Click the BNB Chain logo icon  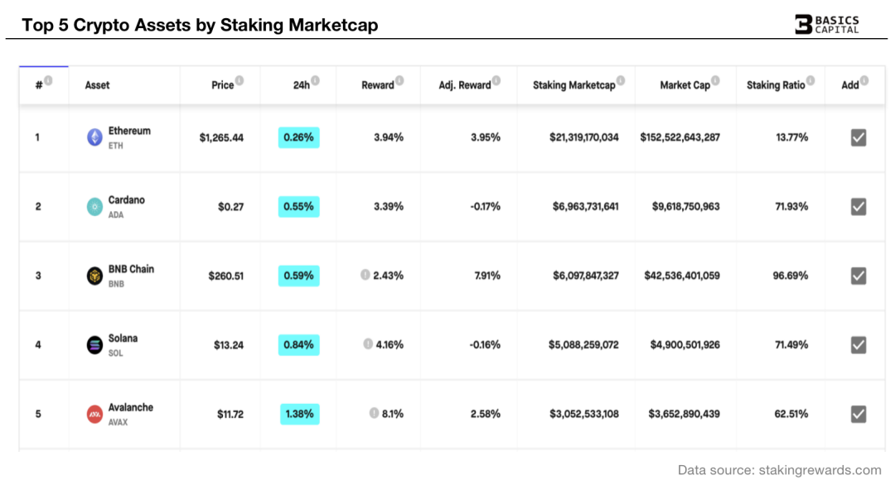click(x=95, y=276)
